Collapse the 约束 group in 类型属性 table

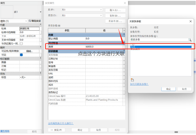[124, 34]
